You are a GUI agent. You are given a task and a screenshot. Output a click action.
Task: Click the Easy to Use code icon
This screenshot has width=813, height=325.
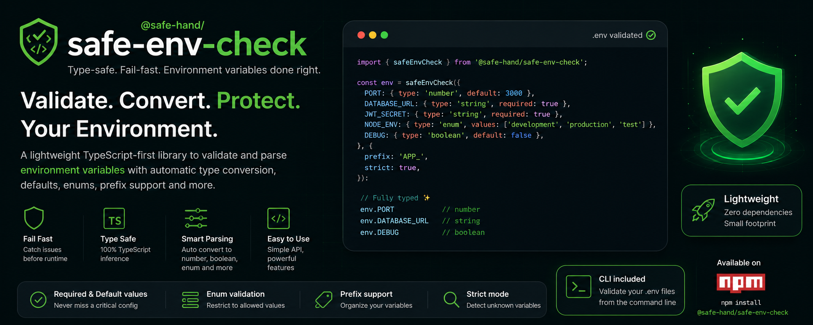(x=278, y=218)
